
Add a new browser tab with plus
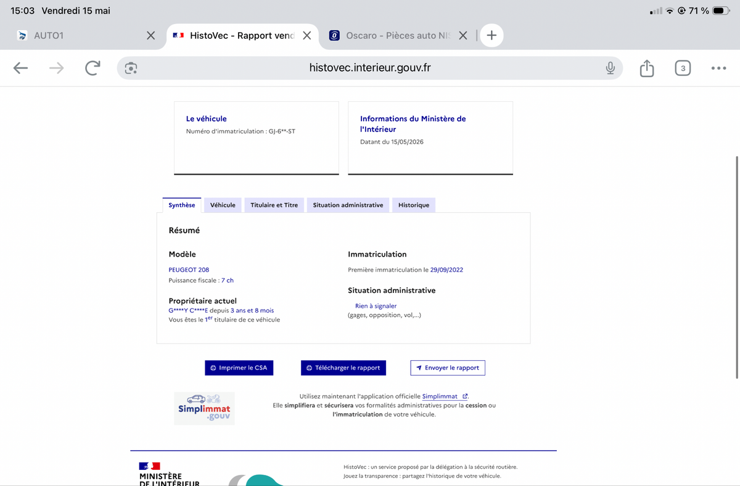point(491,35)
